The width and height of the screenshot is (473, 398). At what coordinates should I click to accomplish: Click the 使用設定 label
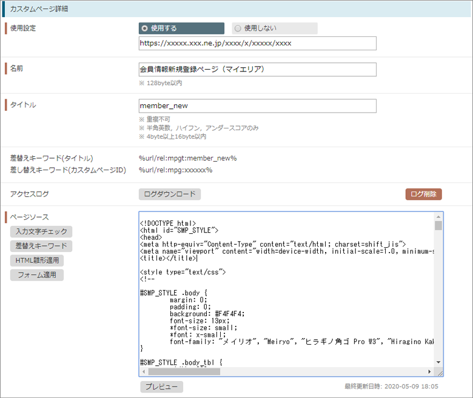23,28
